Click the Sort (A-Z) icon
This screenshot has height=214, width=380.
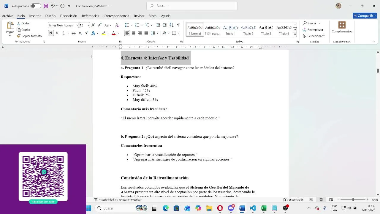point(172,25)
